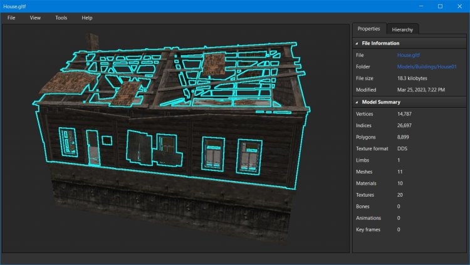
Task: Click the highlighted door on the house wall
Action: (x=93, y=147)
